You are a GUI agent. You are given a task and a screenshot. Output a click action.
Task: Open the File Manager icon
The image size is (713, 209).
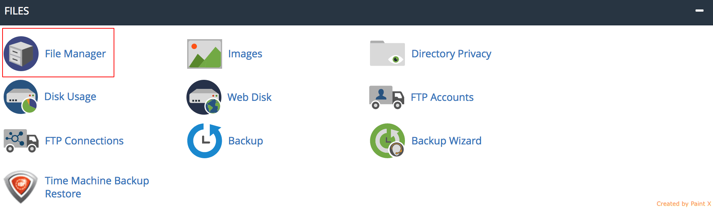[21, 53]
